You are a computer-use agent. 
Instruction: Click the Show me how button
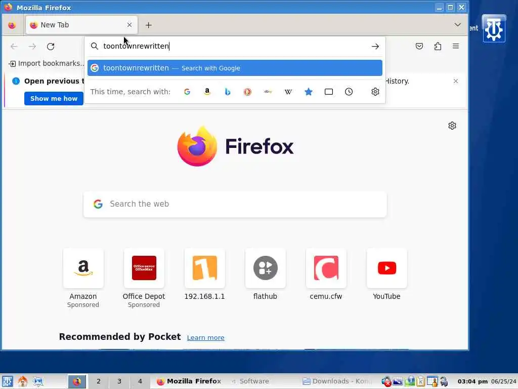click(x=54, y=98)
